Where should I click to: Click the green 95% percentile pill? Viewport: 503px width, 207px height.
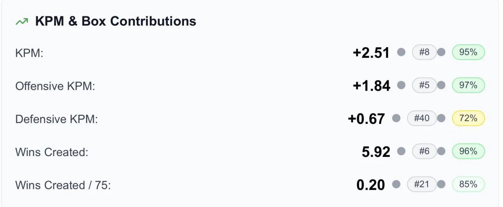(x=468, y=52)
